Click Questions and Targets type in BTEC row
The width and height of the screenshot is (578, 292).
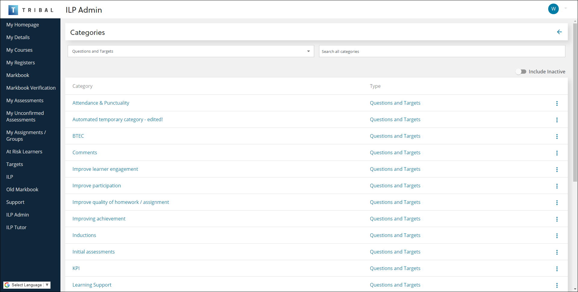(x=395, y=136)
